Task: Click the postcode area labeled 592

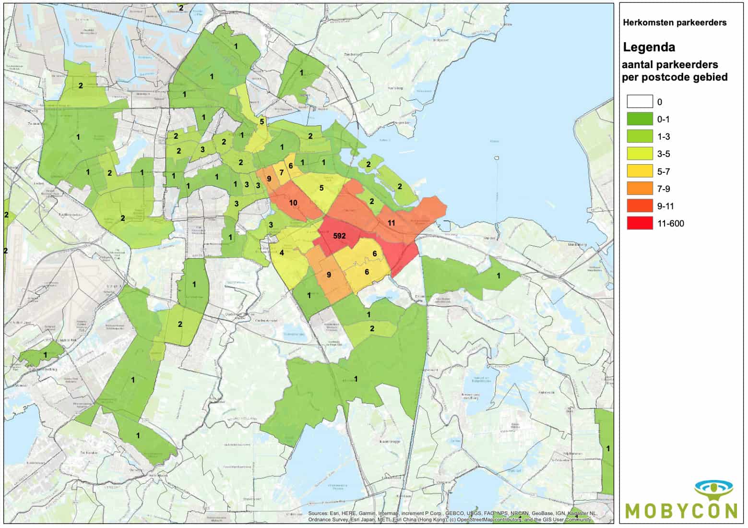Action: 339,236
